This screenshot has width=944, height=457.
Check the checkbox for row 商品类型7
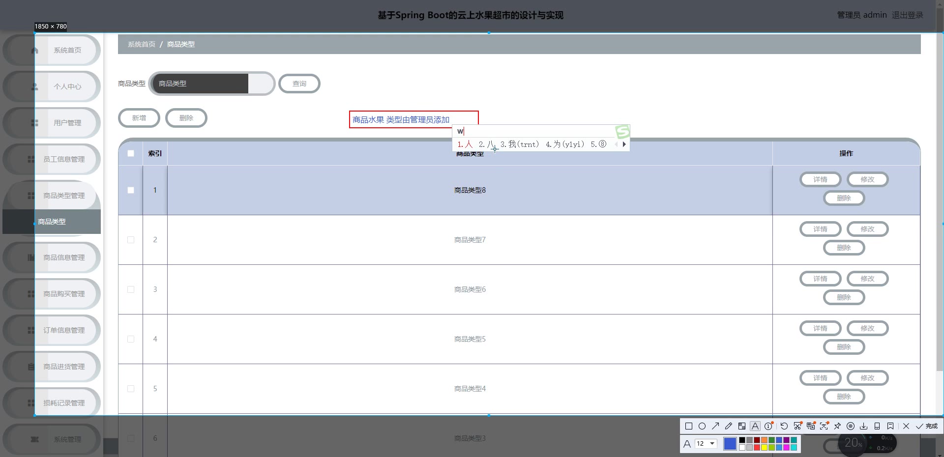coord(131,240)
